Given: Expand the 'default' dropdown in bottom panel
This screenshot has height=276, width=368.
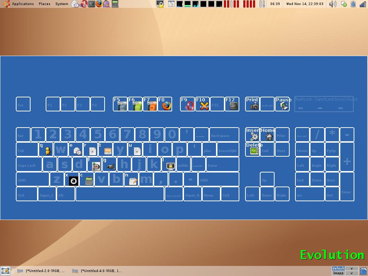Looking at the screenshot, I should pyautogui.click(x=352, y=268).
